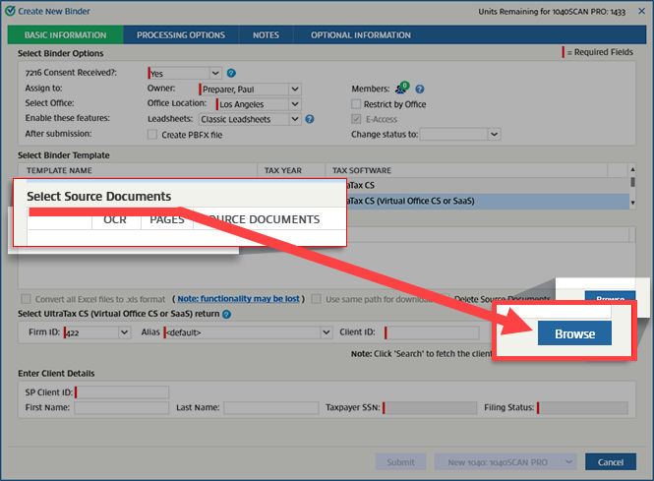Click in the Last Name field
Image resolution: width=654 pixels, height=481 pixels.
271,407
